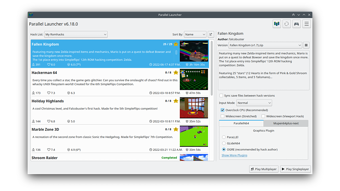
Task: Select the Shroom Raider title
Action: (x=44, y=158)
